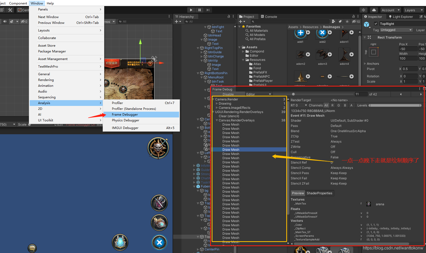Open the Frame Debug panel kebab menu

point(420,89)
